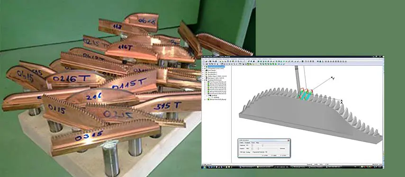Screen dimensions: 405x177
Task: Close the Cutter Animation dialog
Action: (x=288, y=141)
